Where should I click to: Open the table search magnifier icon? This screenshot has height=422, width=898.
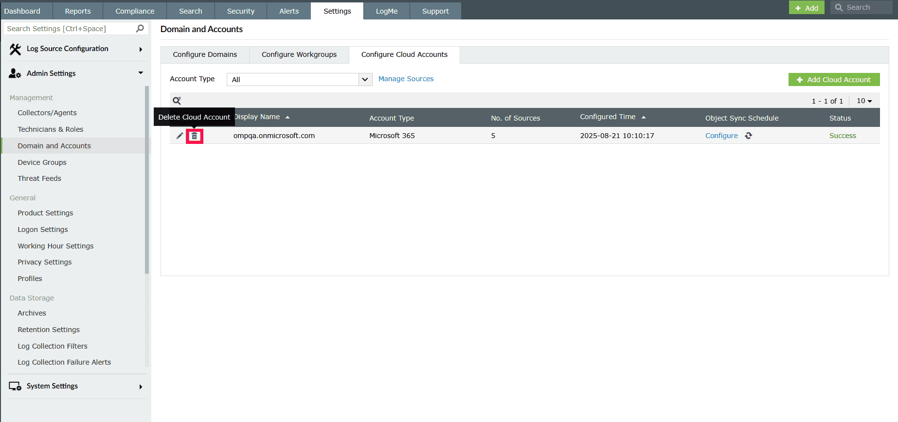click(x=177, y=101)
